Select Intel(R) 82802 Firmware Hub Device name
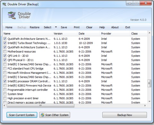 click(29, 86)
